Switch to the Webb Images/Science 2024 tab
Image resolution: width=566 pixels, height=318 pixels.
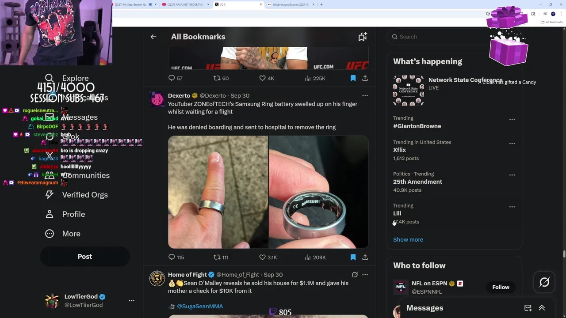290,4
